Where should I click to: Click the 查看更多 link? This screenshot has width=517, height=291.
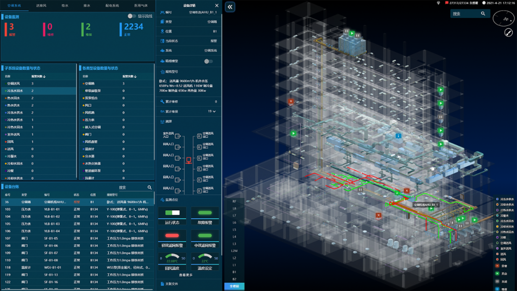(186, 275)
